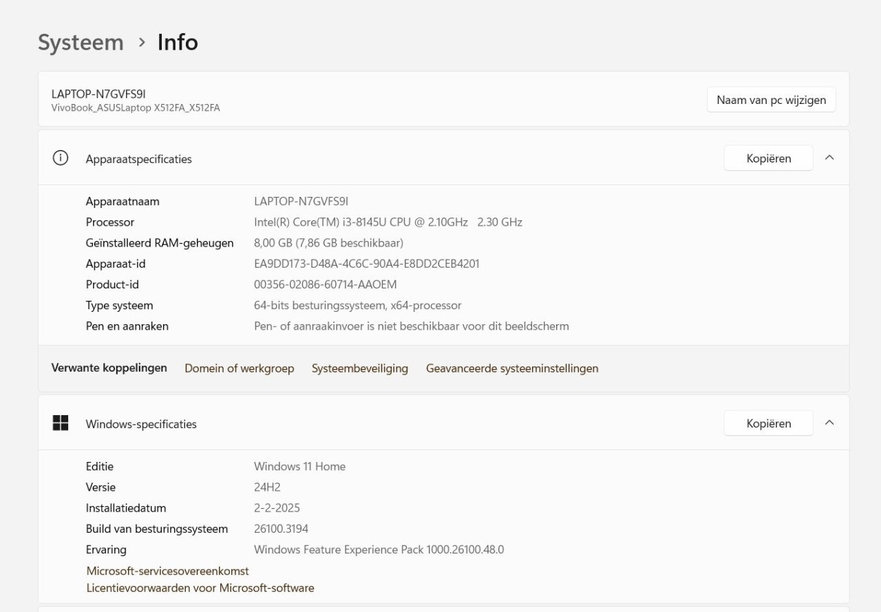Open Domein of werkgroep link
Image resolution: width=881 pixels, height=612 pixels.
239,368
